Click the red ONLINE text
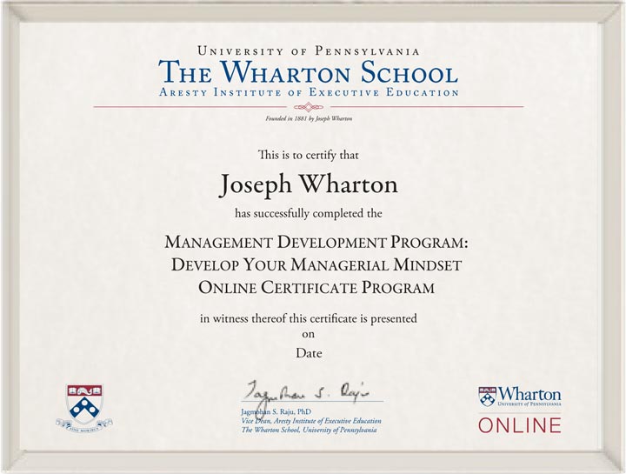626x474 pixels. point(520,425)
